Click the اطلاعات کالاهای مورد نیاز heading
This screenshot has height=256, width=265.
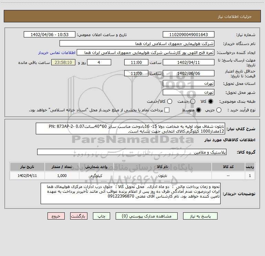pos(230,140)
